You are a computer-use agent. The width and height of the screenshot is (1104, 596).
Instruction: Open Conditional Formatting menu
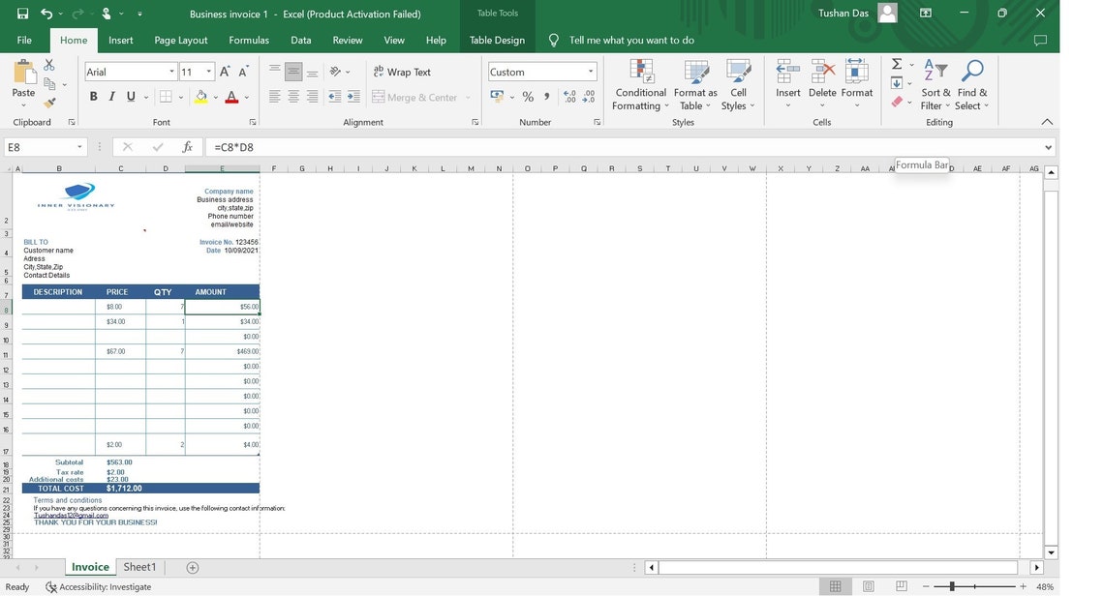[x=639, y=85]
